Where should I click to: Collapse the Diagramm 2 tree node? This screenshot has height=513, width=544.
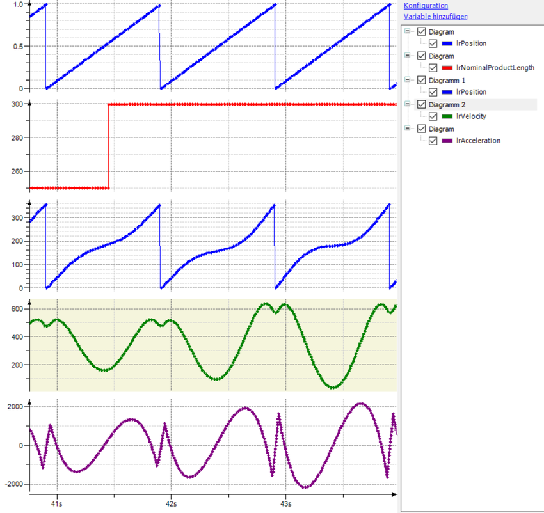[x=408, y=104]
